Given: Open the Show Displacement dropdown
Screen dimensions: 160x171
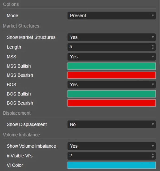Looking at the screenshot, I should click(111, 124).
